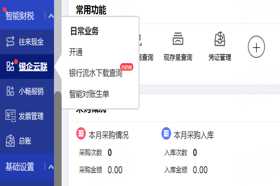Image resolution: width=280 pixels, height=186 pixels.
Task: Click the 现存量查询 printer-style icon
Action: click(x=178, y=39)
